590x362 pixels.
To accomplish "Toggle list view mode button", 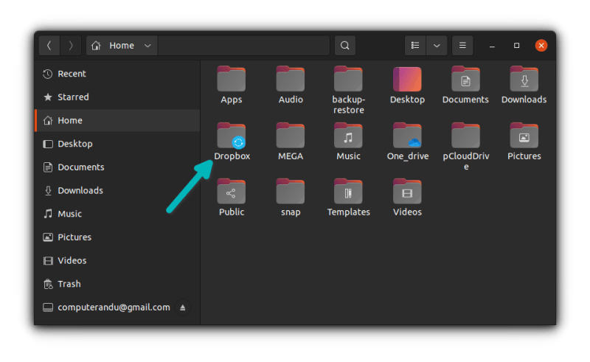I will tap(415, 46).
